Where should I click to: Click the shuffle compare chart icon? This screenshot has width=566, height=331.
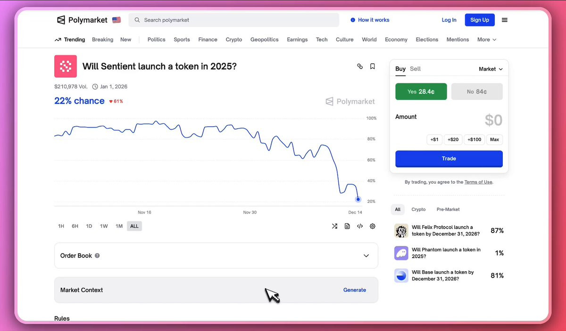pos(334,226)
